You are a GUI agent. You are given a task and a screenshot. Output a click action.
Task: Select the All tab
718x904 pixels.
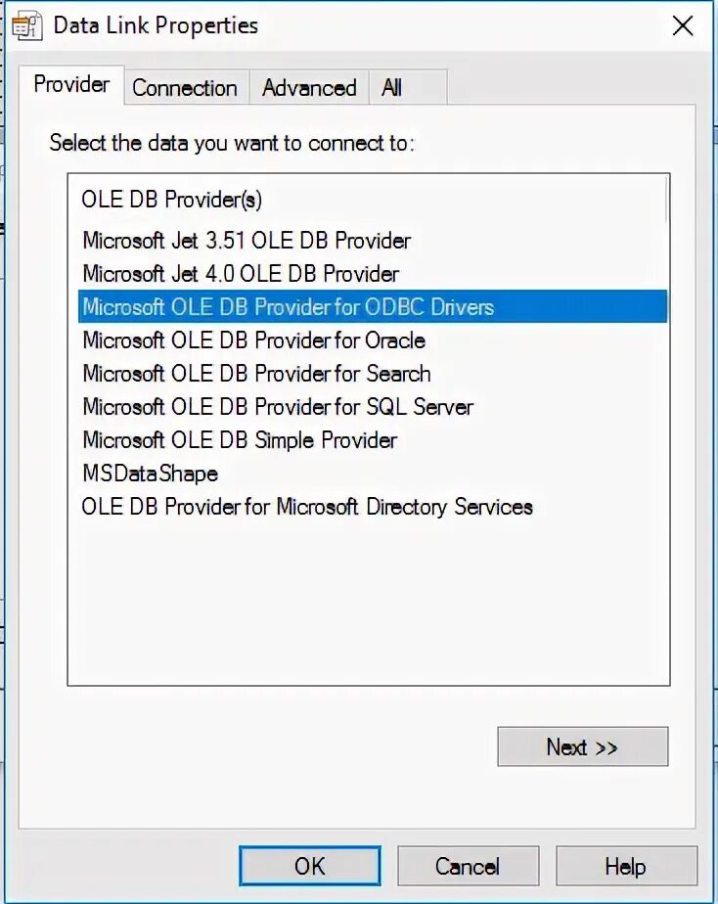(392, 88)
